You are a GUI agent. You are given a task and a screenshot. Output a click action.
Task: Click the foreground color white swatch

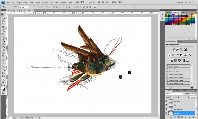coord(3,88)
